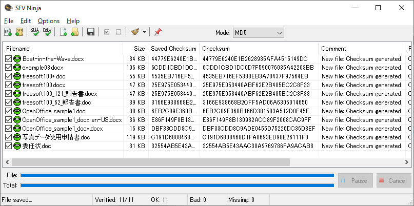Click the add folder icon
This screenshot has height=206, width=414.
click(x=74, y=32)
